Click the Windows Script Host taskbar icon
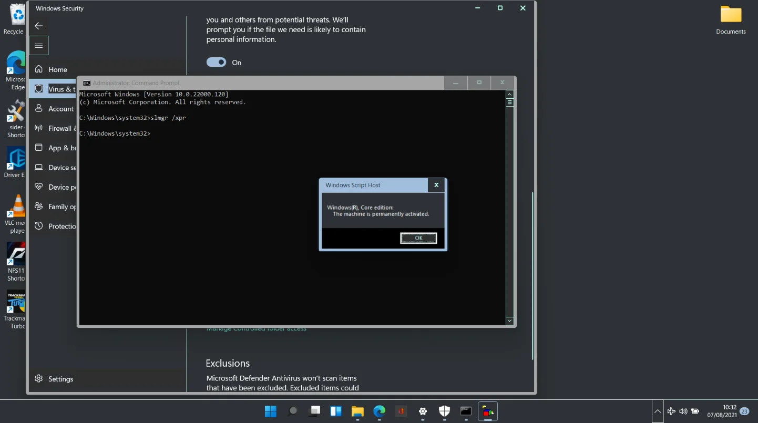 click(488, 411)
